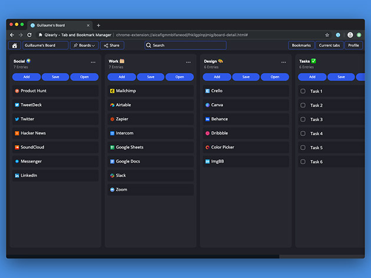
Task: Open the Color Picker entry
Action: [246, 148]
